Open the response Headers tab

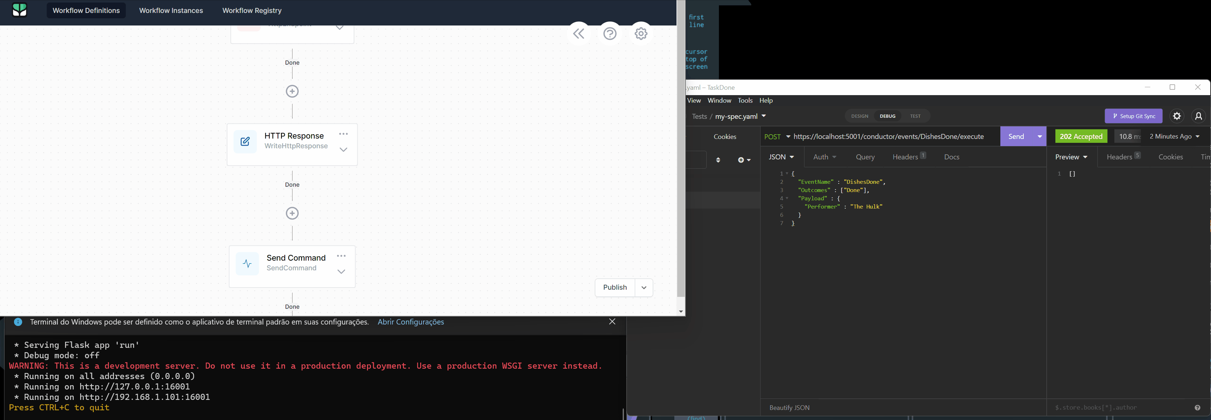(1123, 157)
